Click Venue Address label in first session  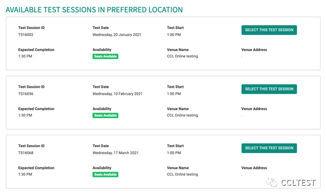click(254, 50)
